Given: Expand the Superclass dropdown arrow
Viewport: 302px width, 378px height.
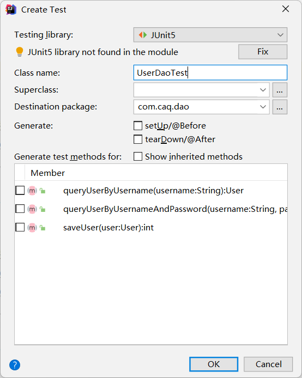Looking at the screenshot, I should pos(263,90).
